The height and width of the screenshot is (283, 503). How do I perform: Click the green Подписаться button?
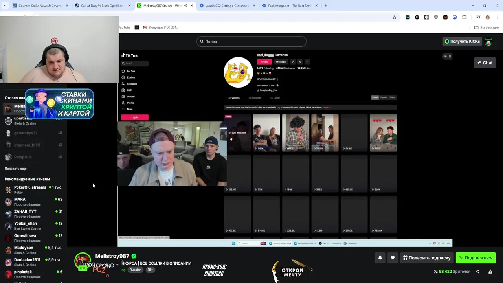coord(475,258)
